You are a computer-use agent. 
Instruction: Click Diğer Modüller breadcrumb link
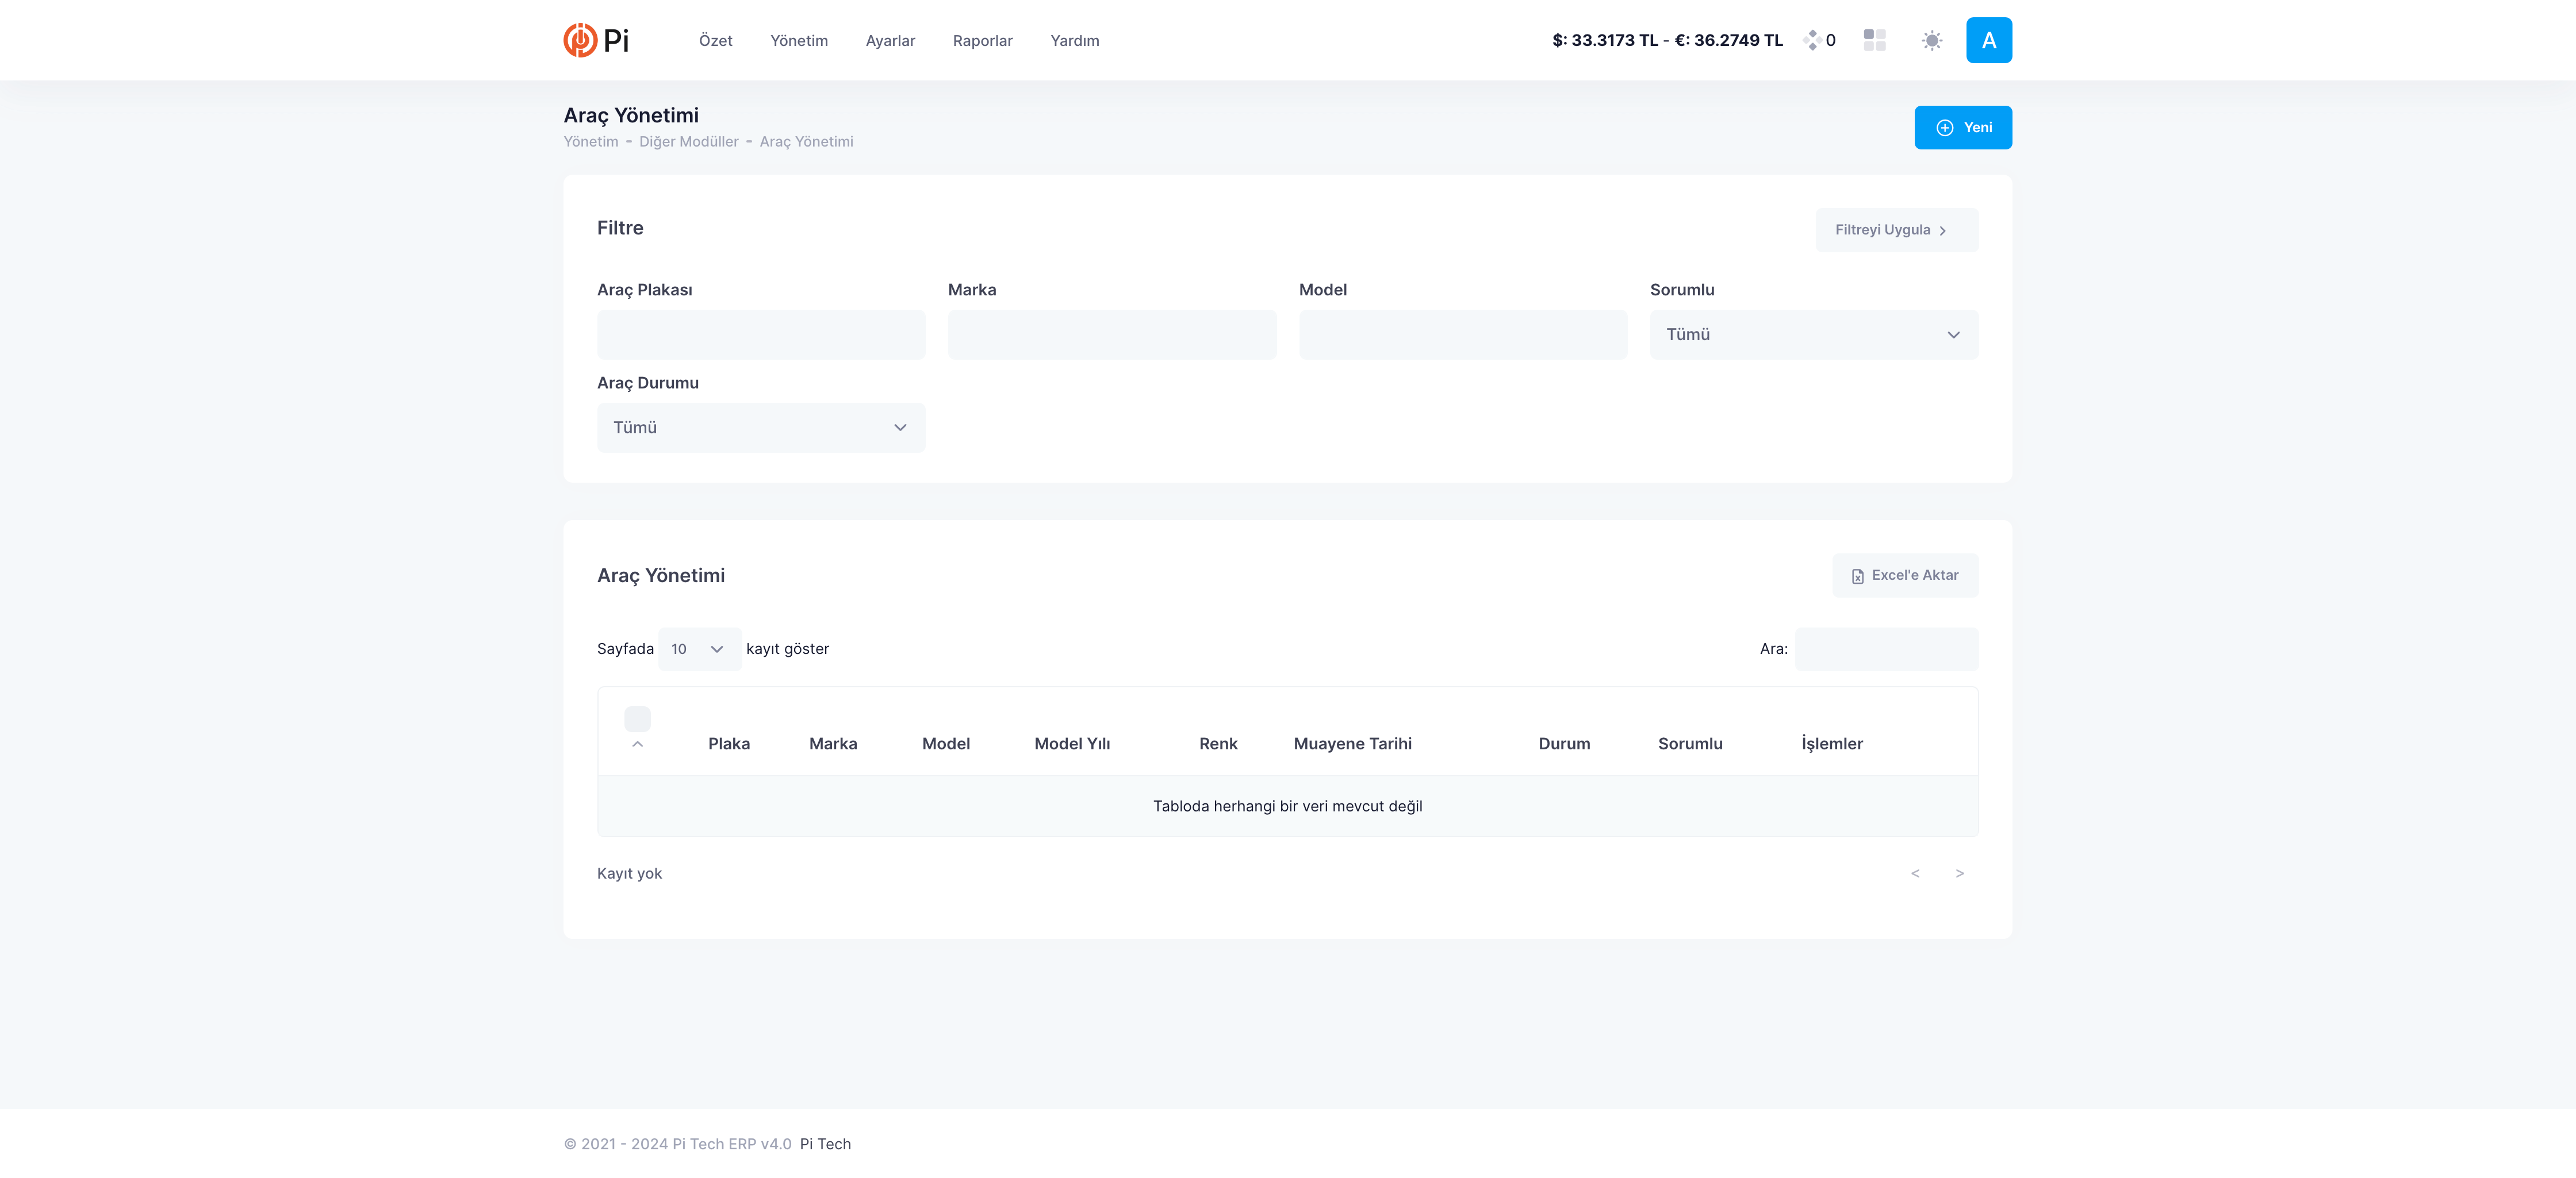(x=688, y=142)
